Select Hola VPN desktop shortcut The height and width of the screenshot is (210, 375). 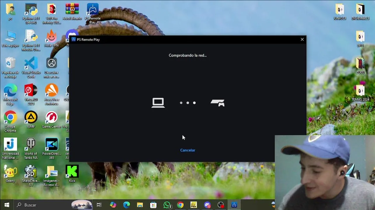pyautogui.click(x=52, y=39)
